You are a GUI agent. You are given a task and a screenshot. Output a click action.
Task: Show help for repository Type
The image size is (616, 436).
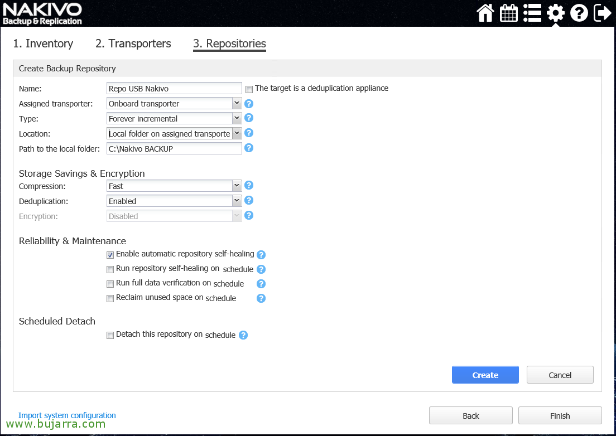click(x=249, y=118)
